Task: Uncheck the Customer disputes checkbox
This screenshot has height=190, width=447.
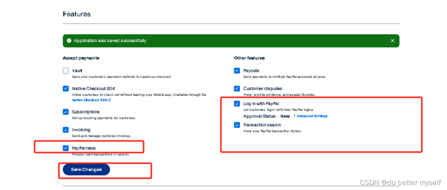Action: (x=237, y=89)
